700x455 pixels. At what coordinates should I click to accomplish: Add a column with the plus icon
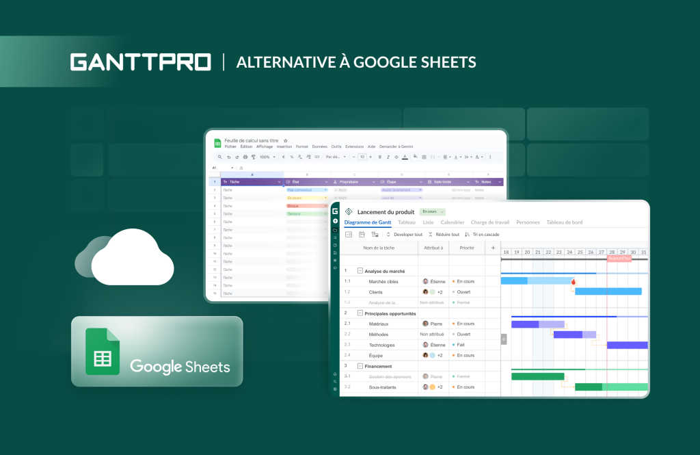[x=493, y=248]
